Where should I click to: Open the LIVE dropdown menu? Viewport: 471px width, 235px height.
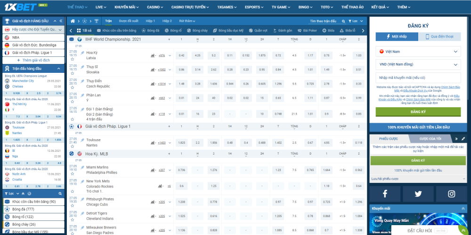(x=101, y=7)
